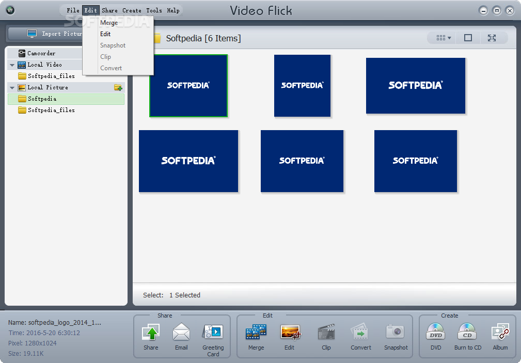
Task: Choose Edit from the Edit dropdown menu
Action: [118, 34]
